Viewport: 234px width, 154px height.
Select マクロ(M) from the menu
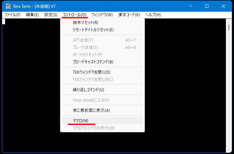[x=102, y=121]
